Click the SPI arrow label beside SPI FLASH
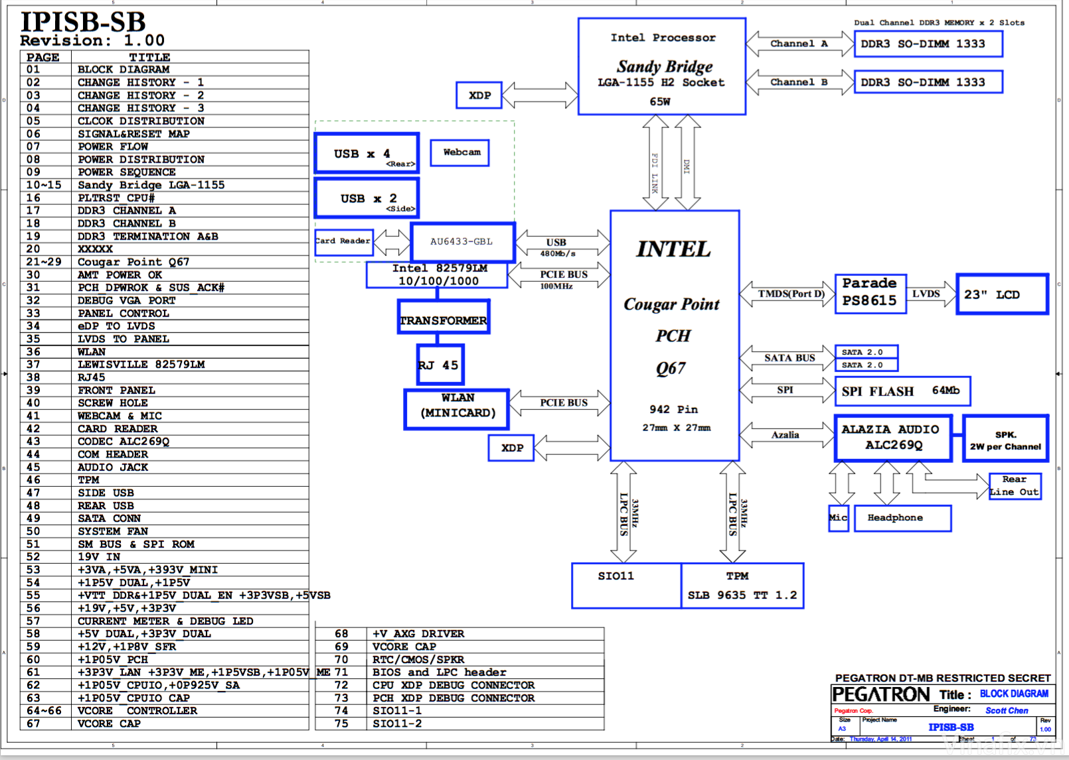 coord(785,390)
